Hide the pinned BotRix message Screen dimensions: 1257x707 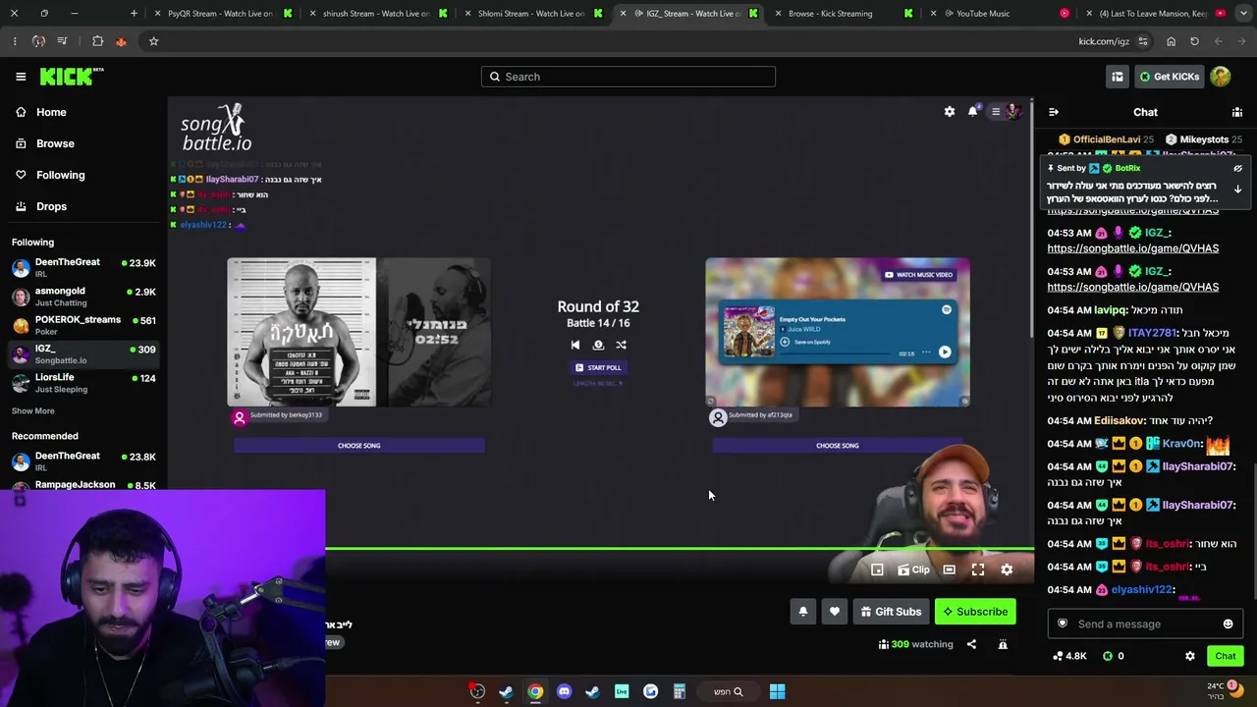click(1237, 169)
